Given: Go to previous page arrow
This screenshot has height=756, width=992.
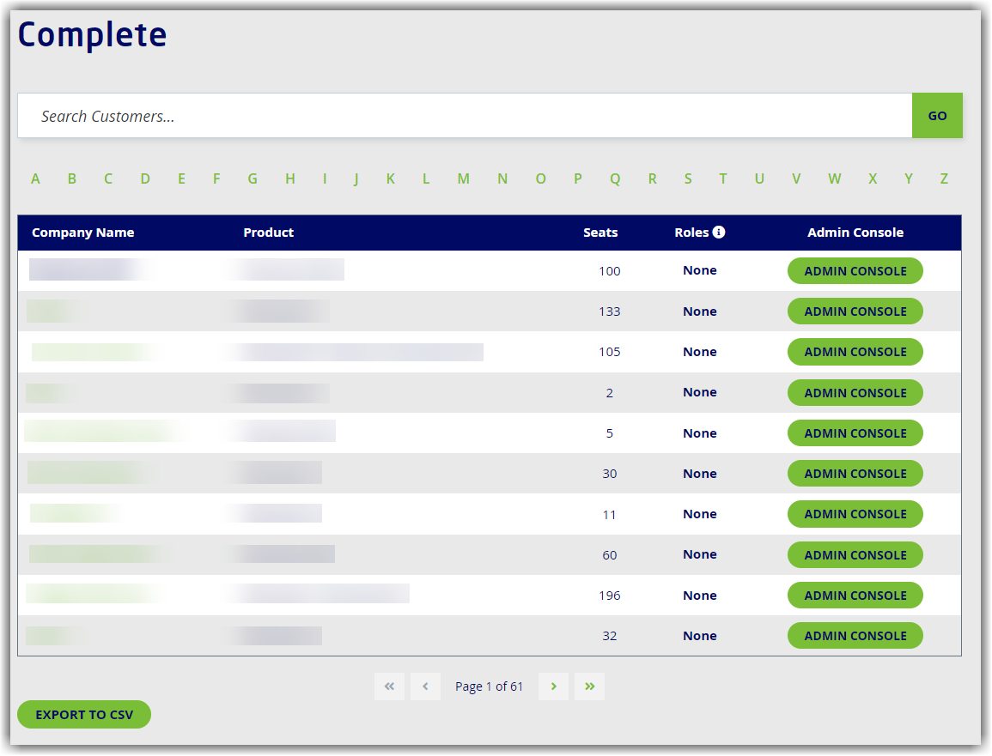Looking at the screenshot, I should 425,686.
